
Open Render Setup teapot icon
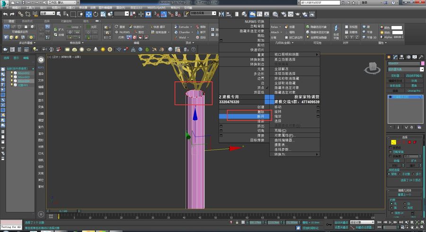coord(284,14)
